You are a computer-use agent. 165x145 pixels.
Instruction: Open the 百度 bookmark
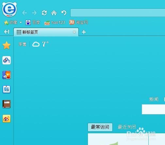click(33, 22)
